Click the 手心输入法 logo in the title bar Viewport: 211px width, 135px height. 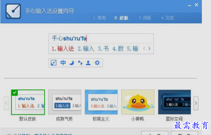[13, 11]
